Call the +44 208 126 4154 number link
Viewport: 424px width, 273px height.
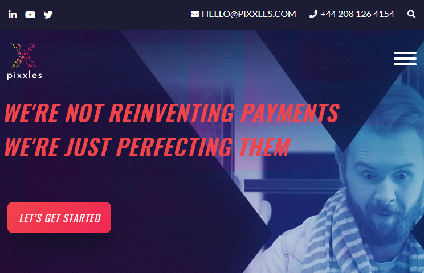357,14
